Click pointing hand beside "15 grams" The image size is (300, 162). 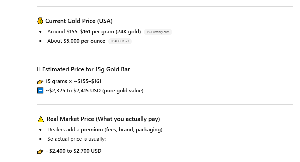[40, 82]
